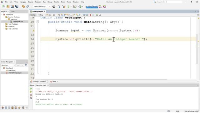
Task: Click userinput.UserInput in the breadcrumb
Action: tap(39, 82)
